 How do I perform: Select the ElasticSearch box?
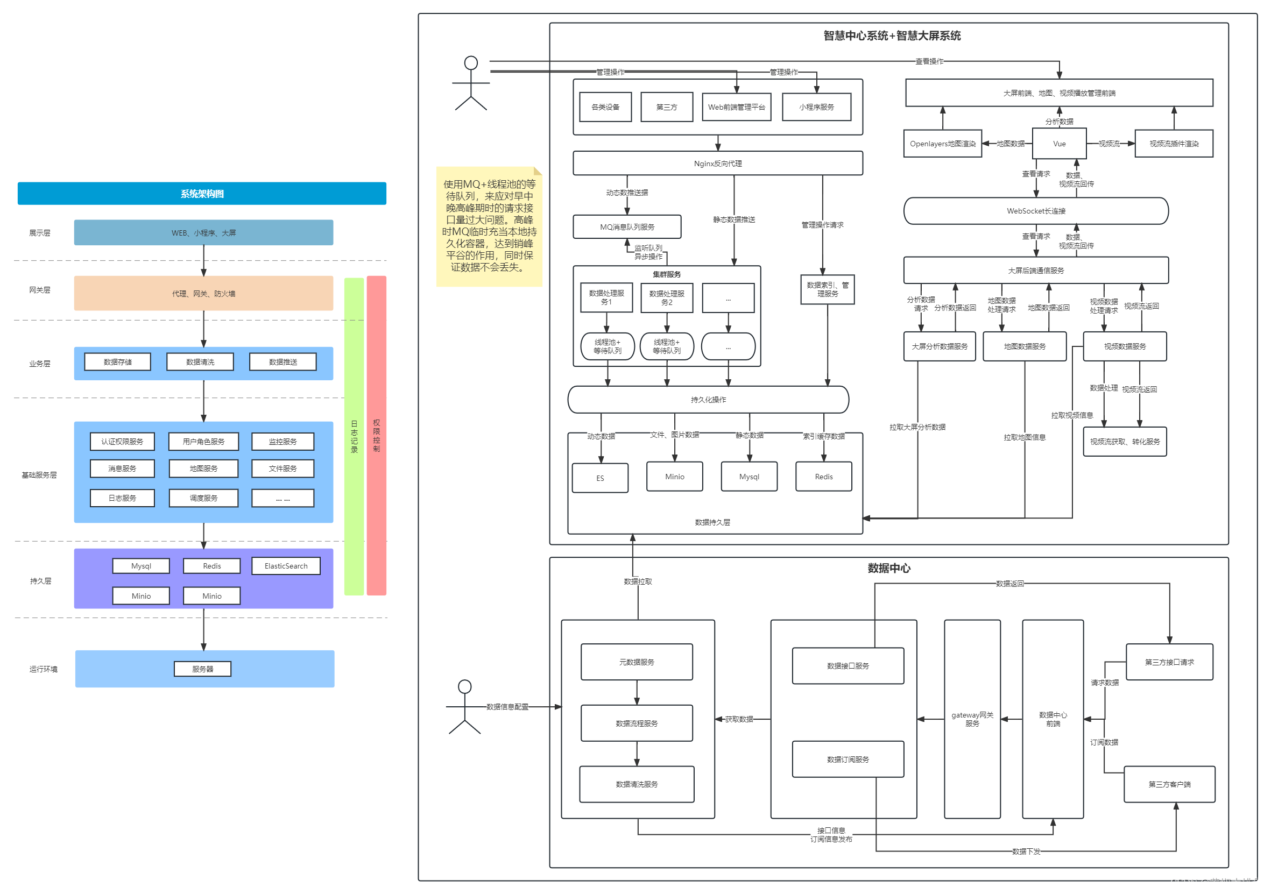[286, 566]
